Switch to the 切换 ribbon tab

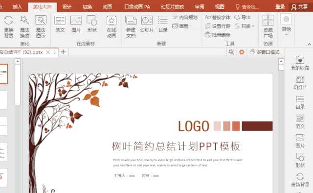click(x=87, y=7)
